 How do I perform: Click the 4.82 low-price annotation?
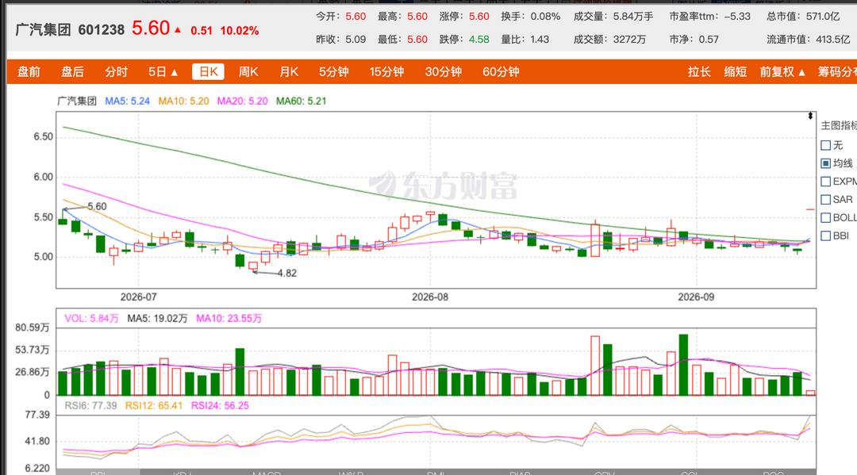pos(287,274)
